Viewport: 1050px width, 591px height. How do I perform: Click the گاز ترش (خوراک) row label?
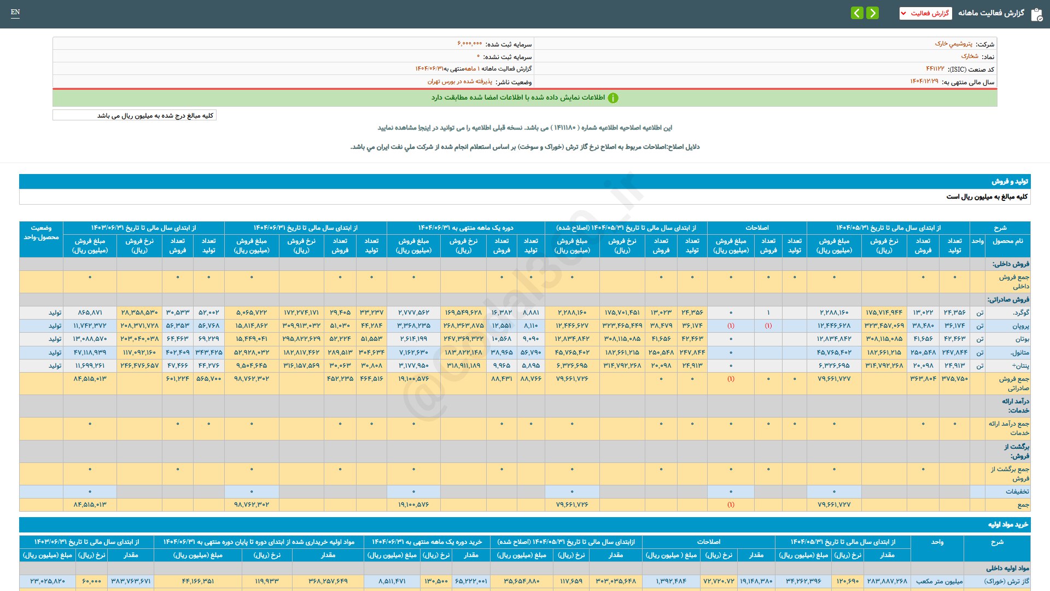[1006, 581]
